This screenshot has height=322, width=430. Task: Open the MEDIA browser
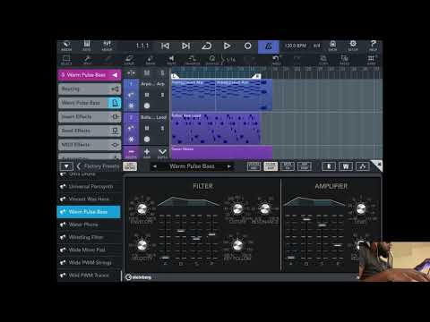tap(66, 46)
